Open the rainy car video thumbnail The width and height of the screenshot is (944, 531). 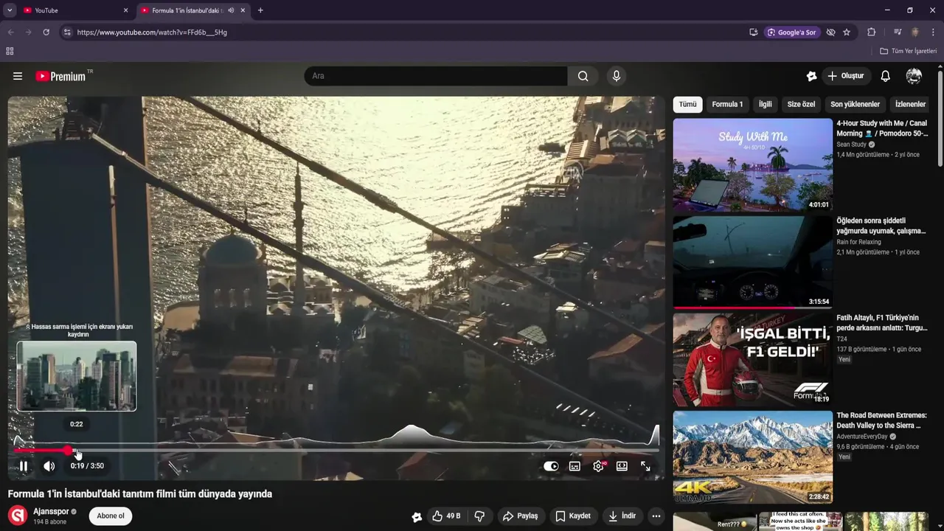752,262
